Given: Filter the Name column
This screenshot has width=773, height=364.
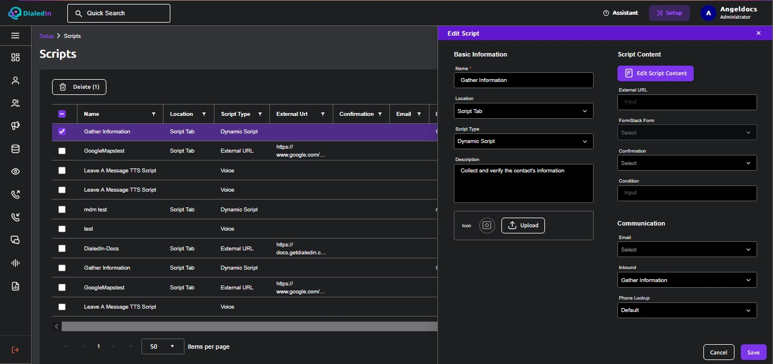Looking at the screenshot, I should tap(153, 114).
